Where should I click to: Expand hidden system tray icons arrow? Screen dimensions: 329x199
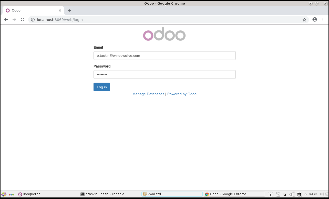[x=306, y=194]
